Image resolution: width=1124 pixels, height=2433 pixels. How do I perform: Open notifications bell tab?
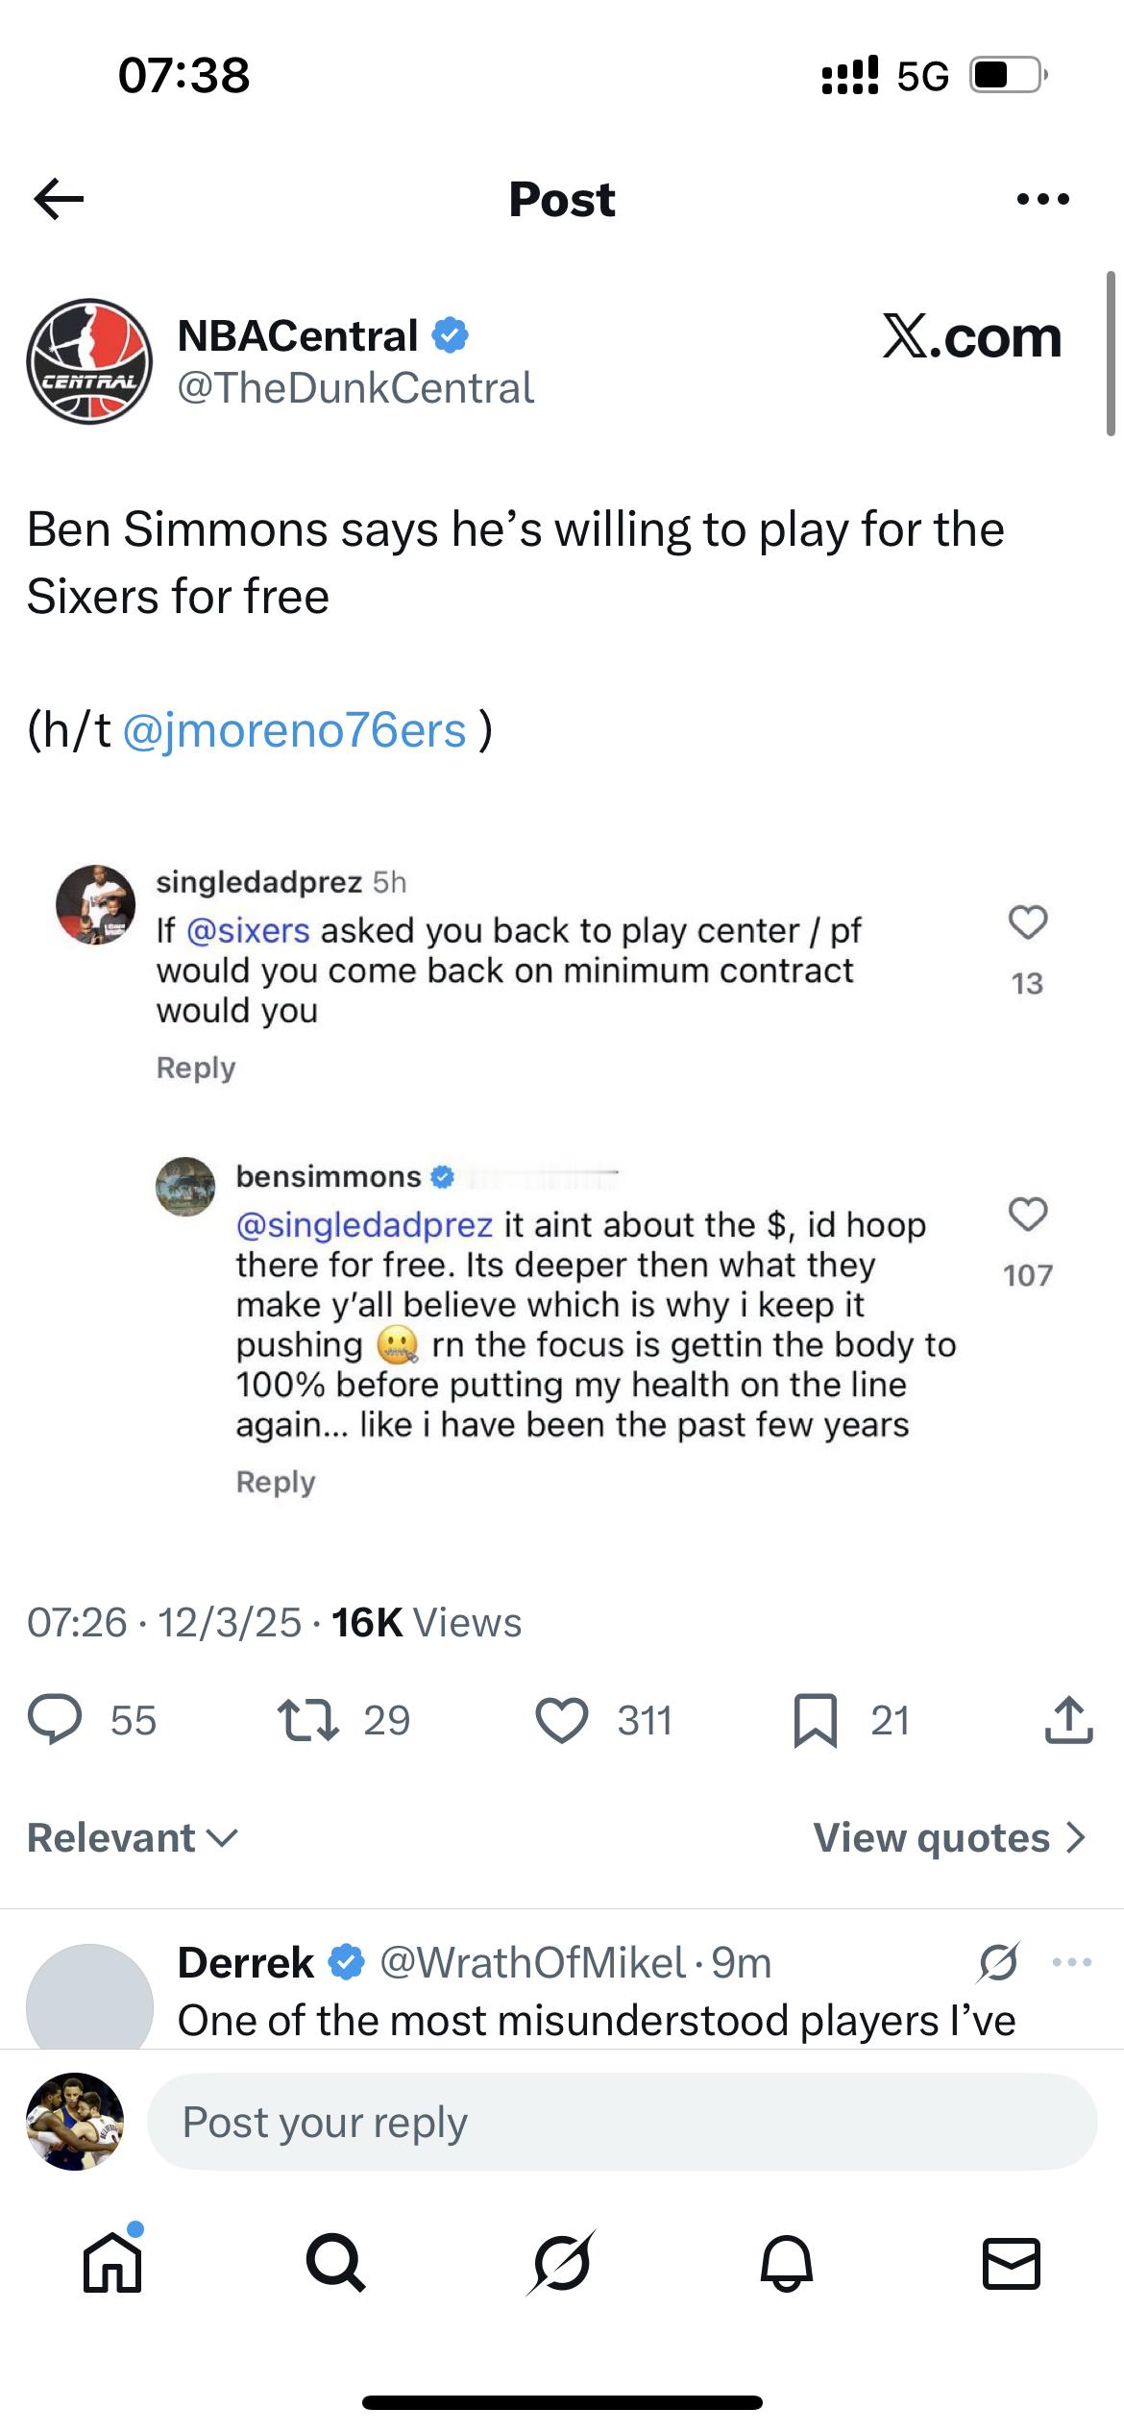tap(787, 2263)
